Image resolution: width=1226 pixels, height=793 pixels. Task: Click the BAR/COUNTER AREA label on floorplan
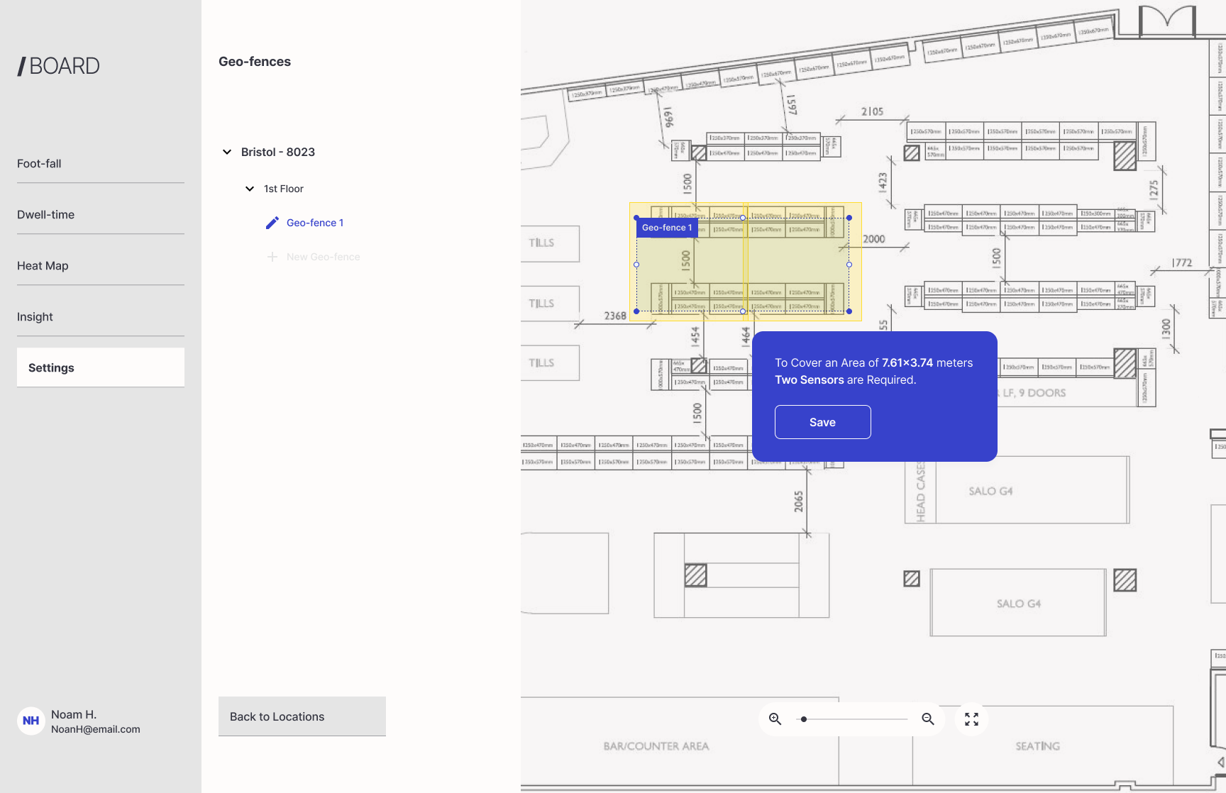click(x=656, y=746)
